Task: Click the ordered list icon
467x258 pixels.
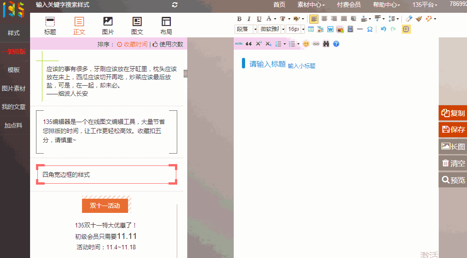Action: tap(278, 44)
